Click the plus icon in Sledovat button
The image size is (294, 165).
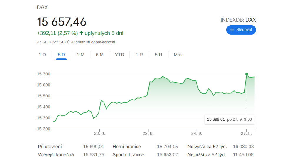point(232,30)
